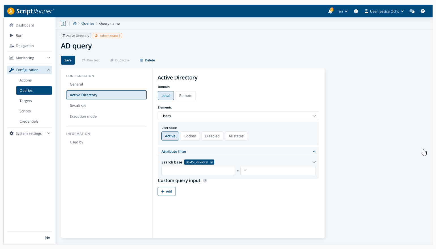Open the Elements Users dropdown
The height and width of the screenshot is (249, 436).
(238, 116)
